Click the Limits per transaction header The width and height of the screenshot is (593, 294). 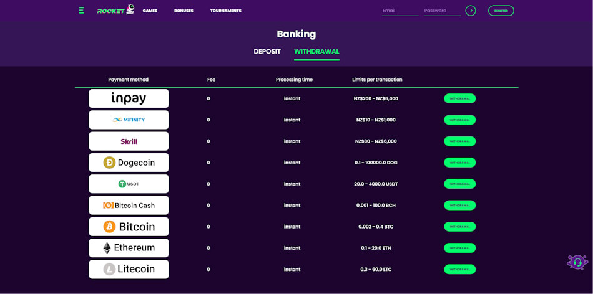pyautogui.click(x=377, y=80)
